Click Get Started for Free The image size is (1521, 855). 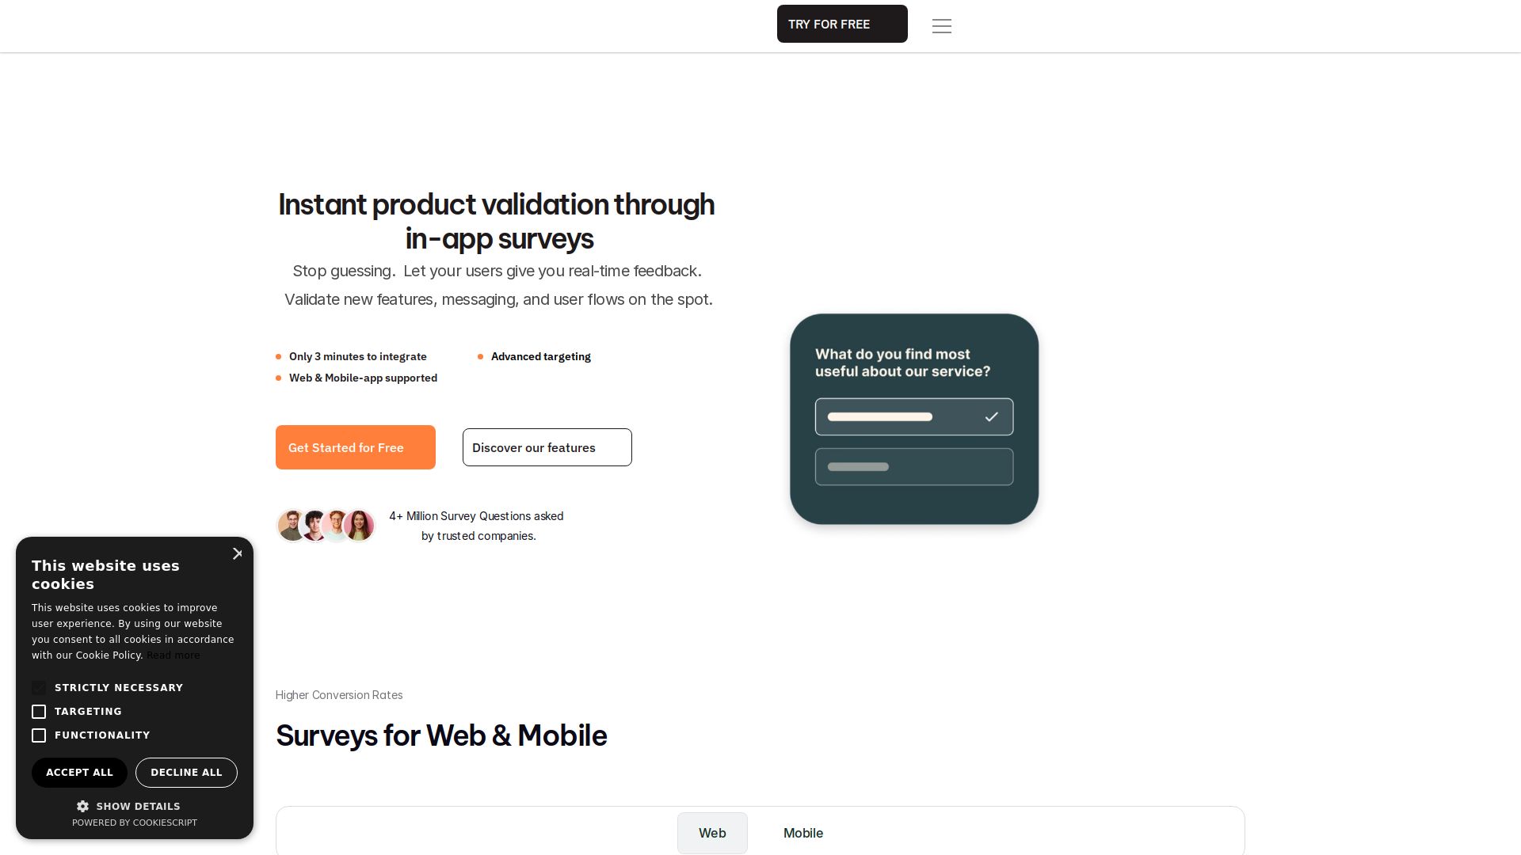(x=355, y=447)
